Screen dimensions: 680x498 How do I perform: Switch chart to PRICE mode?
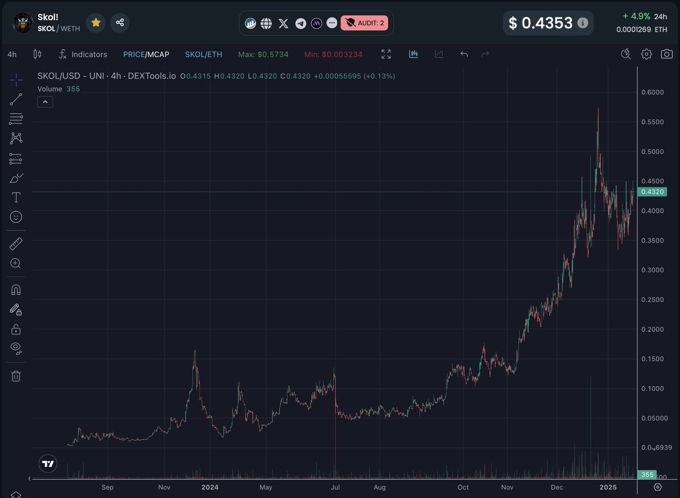click(x=134, y=54)
